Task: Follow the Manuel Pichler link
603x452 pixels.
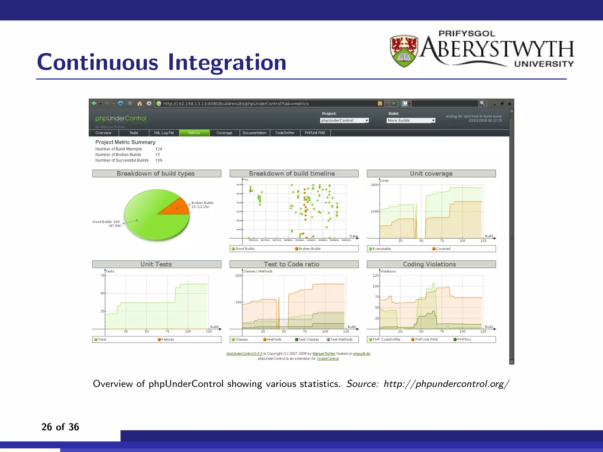Action: (324, 354)
